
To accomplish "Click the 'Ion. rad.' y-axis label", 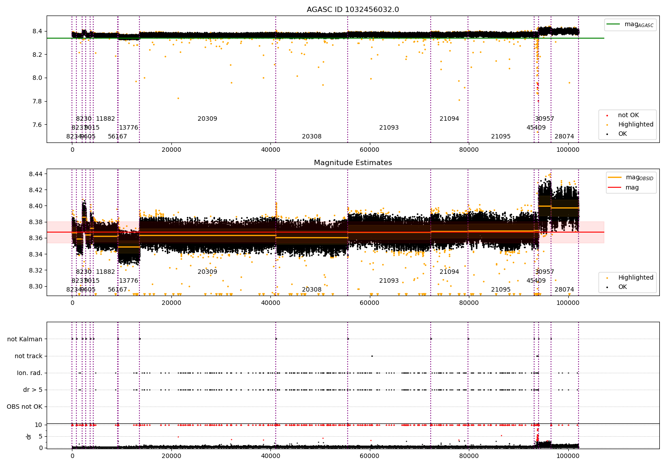I will pos(30,373).
